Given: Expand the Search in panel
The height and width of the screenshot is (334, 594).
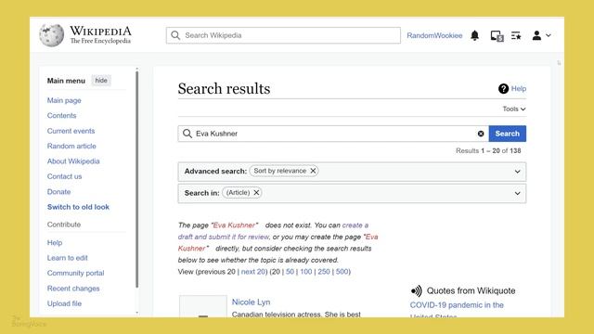Looking at the screenshot, I should (x=518, y=194).
